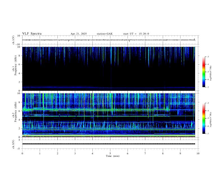Screen dimensions: 223x172
Task: Click the lower PSD color scale bar
Action: coord(204,118)
